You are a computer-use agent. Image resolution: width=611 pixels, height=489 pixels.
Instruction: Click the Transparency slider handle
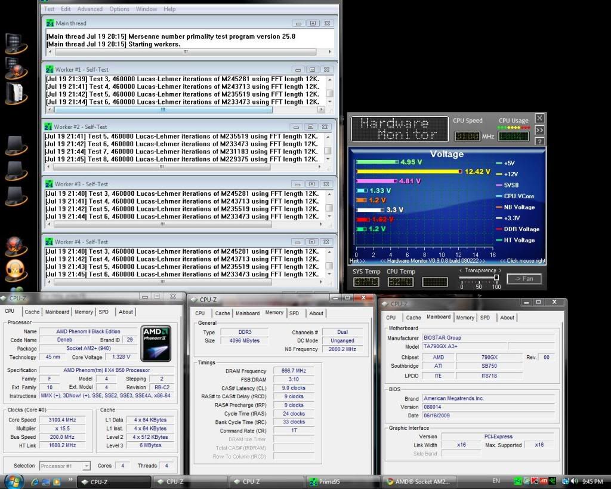pos(496,278)
